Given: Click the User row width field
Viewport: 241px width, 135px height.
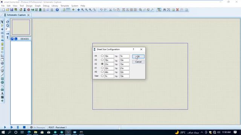Looking at the screenshot, I should [x=109, y=76].
